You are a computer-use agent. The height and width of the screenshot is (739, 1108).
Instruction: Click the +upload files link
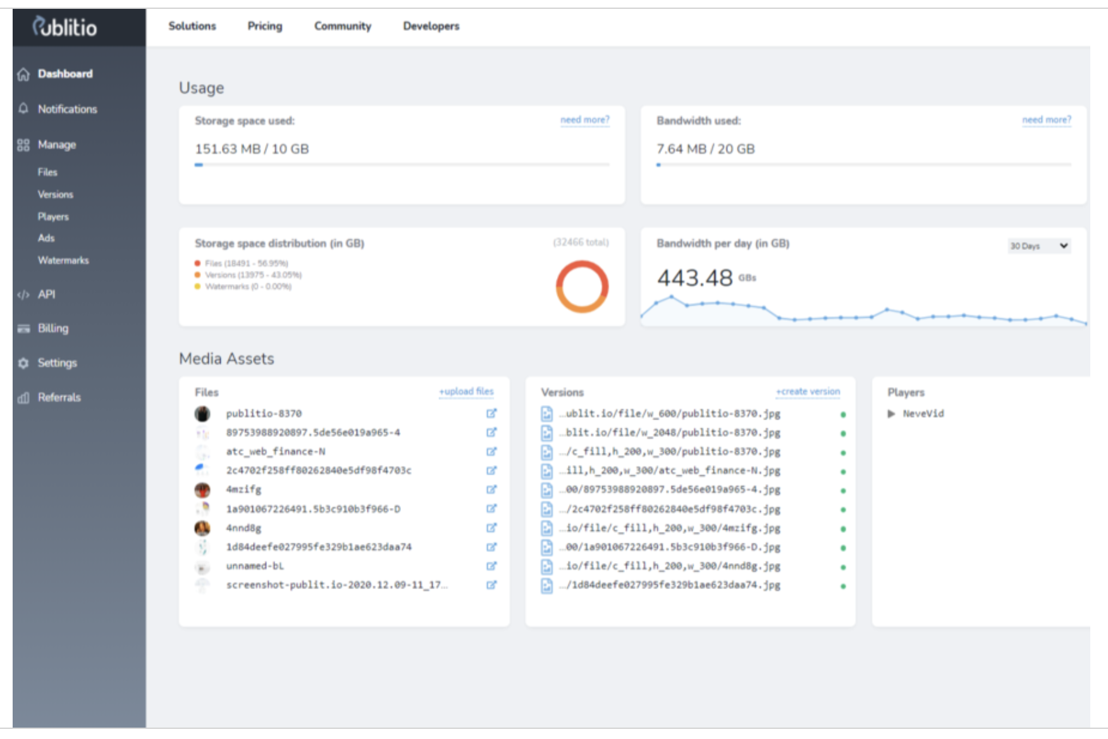(x=467, y=392)
